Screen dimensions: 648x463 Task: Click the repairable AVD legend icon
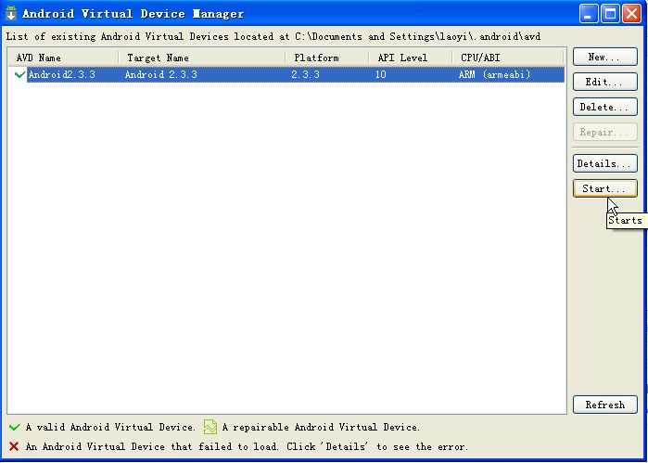pyautogui.click(x=210, y=427)
